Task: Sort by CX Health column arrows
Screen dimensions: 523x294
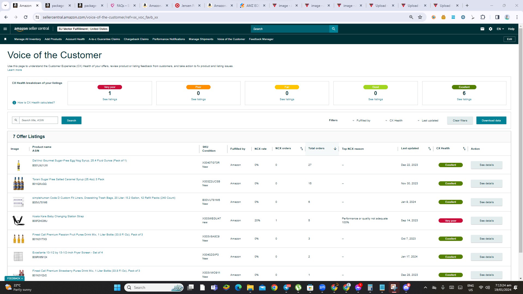Action: [x=464, y=149]
